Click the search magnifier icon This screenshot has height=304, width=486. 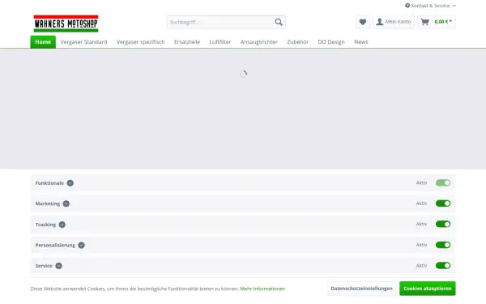click(x=279, y=22)
